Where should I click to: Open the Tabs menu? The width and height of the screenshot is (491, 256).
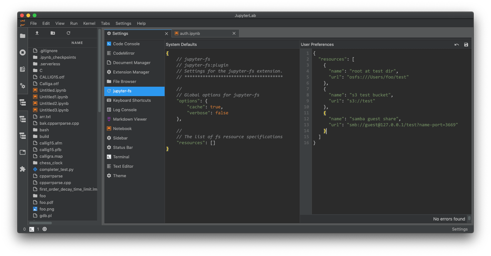105,23
